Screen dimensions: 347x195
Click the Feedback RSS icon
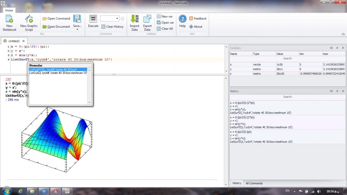point(191,19)
